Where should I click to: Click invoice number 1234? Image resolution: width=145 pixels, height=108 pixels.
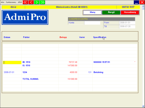click(x=25, y=72)
